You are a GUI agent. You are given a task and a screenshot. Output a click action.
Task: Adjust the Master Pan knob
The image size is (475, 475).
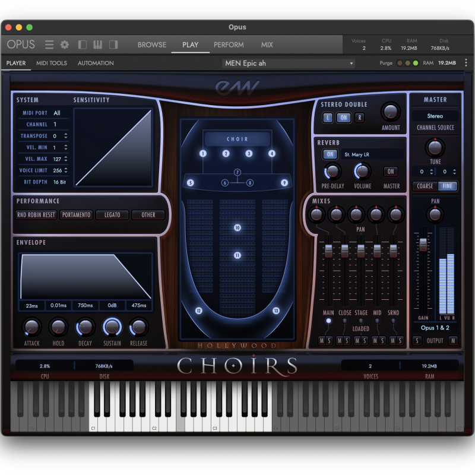coord(435,214)
